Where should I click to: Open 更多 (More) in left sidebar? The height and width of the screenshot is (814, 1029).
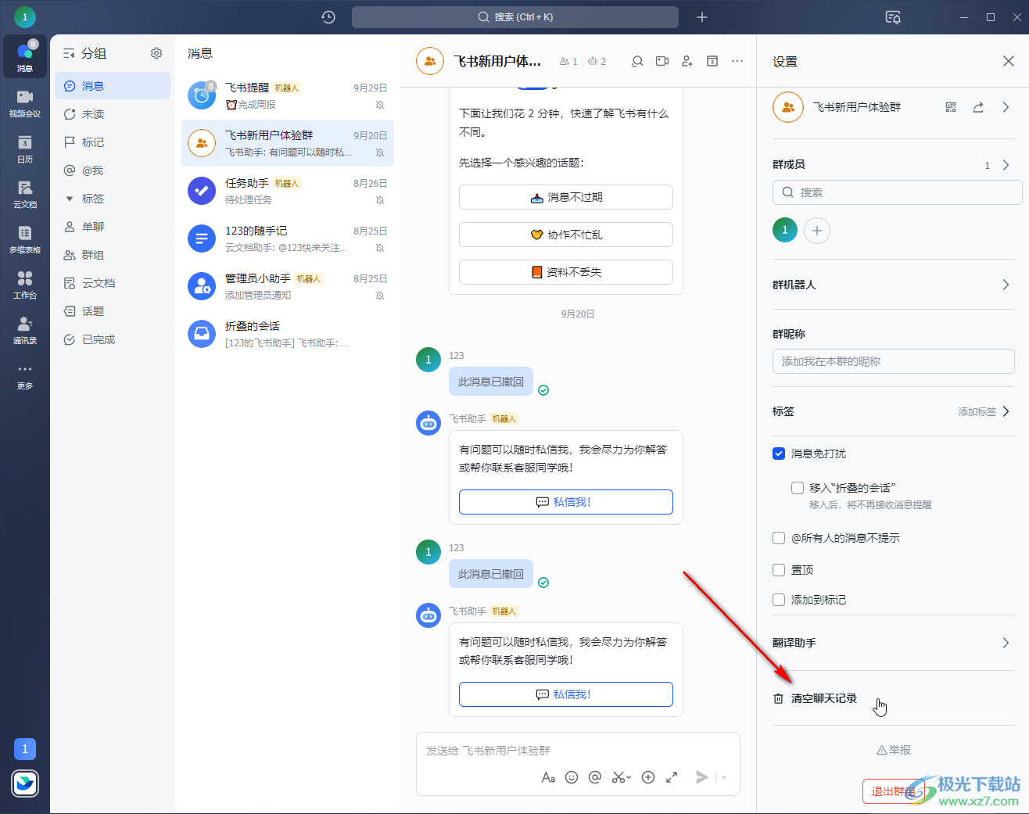pyautogui.click(x=25, y=375)
